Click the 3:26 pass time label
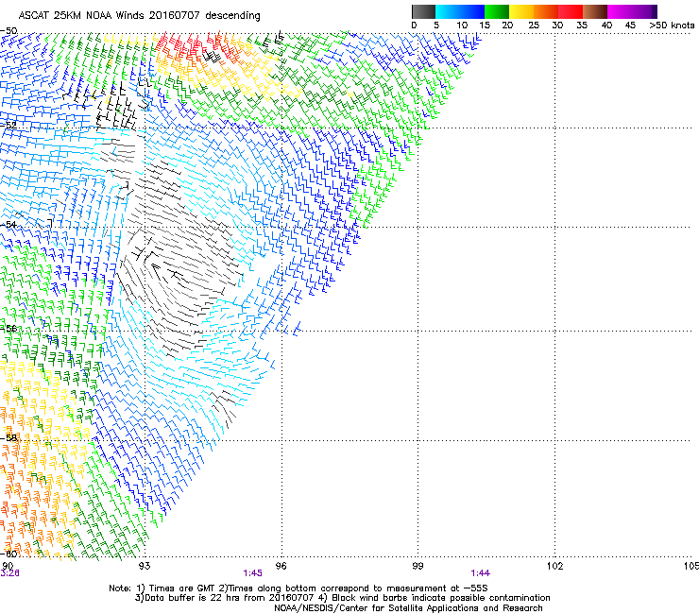Viewport: 699px width, 614px height. [9, 573]
